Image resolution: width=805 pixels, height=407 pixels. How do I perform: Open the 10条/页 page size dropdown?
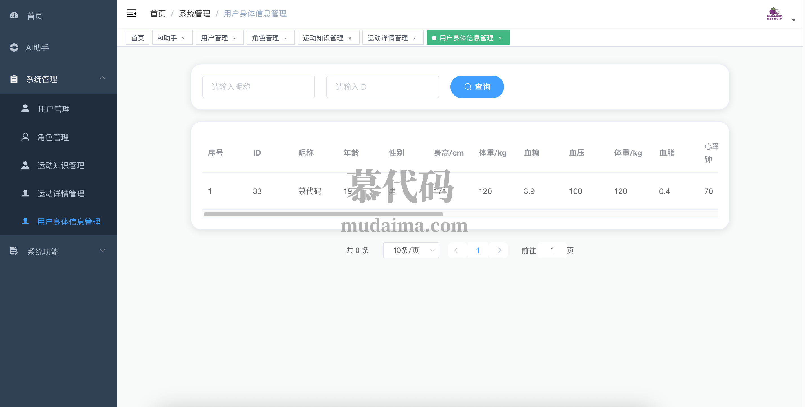click(411, 250)
